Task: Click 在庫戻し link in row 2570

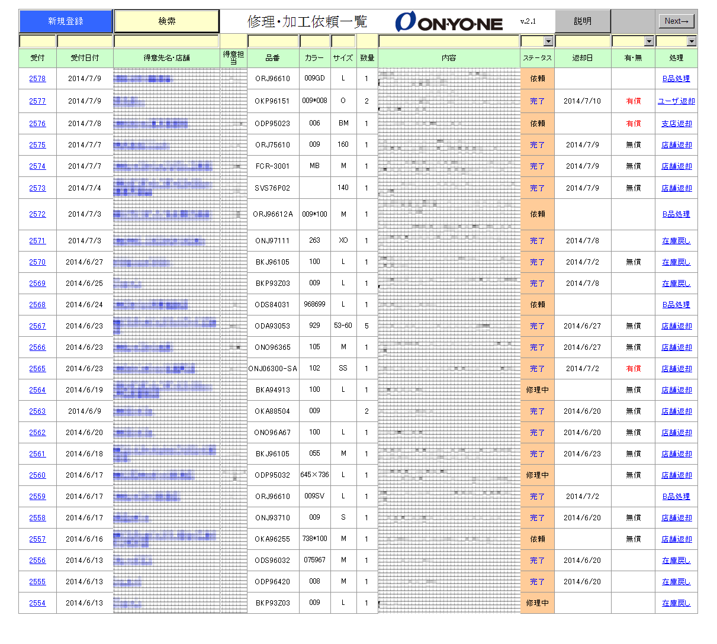Action: 676,262
